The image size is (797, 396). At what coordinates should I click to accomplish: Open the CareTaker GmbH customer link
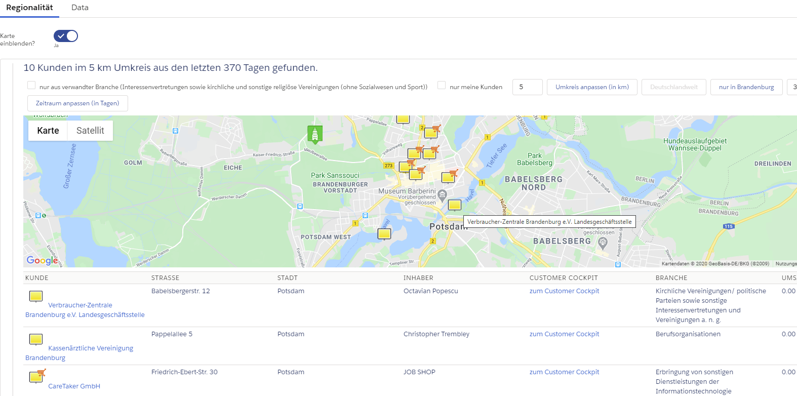point(74,386)
